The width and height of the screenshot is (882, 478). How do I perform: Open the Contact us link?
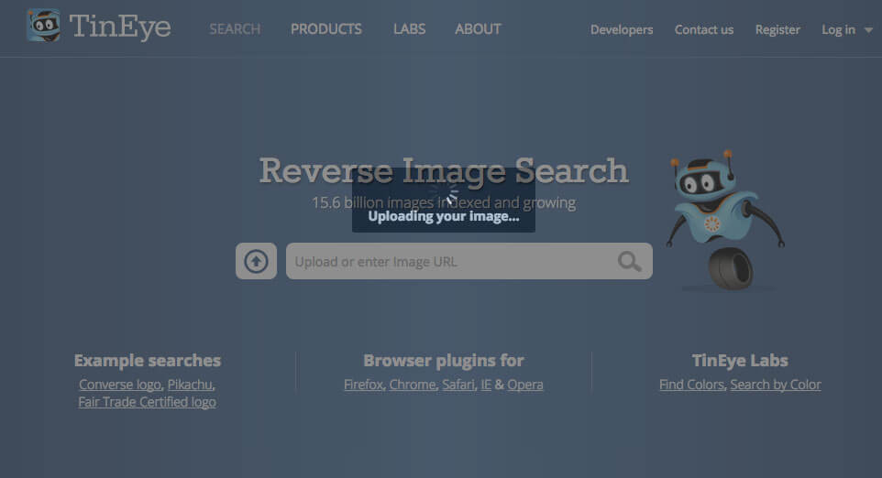tap(704, 30)
